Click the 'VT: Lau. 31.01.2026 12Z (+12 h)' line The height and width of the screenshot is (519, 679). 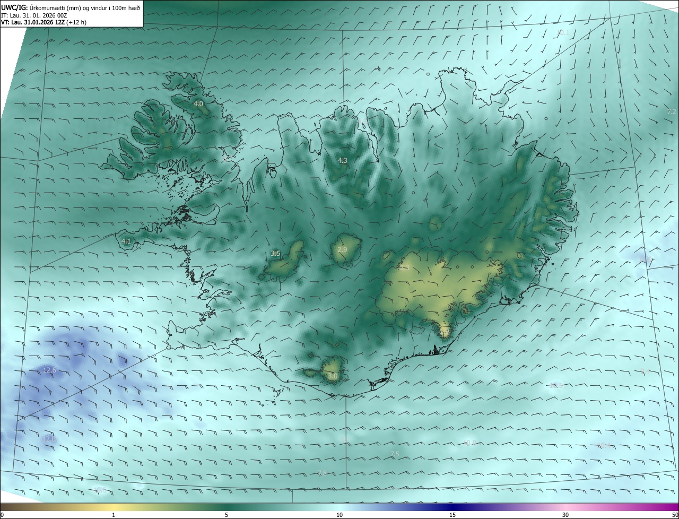point(43,22)
